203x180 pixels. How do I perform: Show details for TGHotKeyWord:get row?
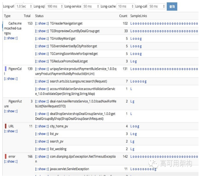(x=42, y=38)
